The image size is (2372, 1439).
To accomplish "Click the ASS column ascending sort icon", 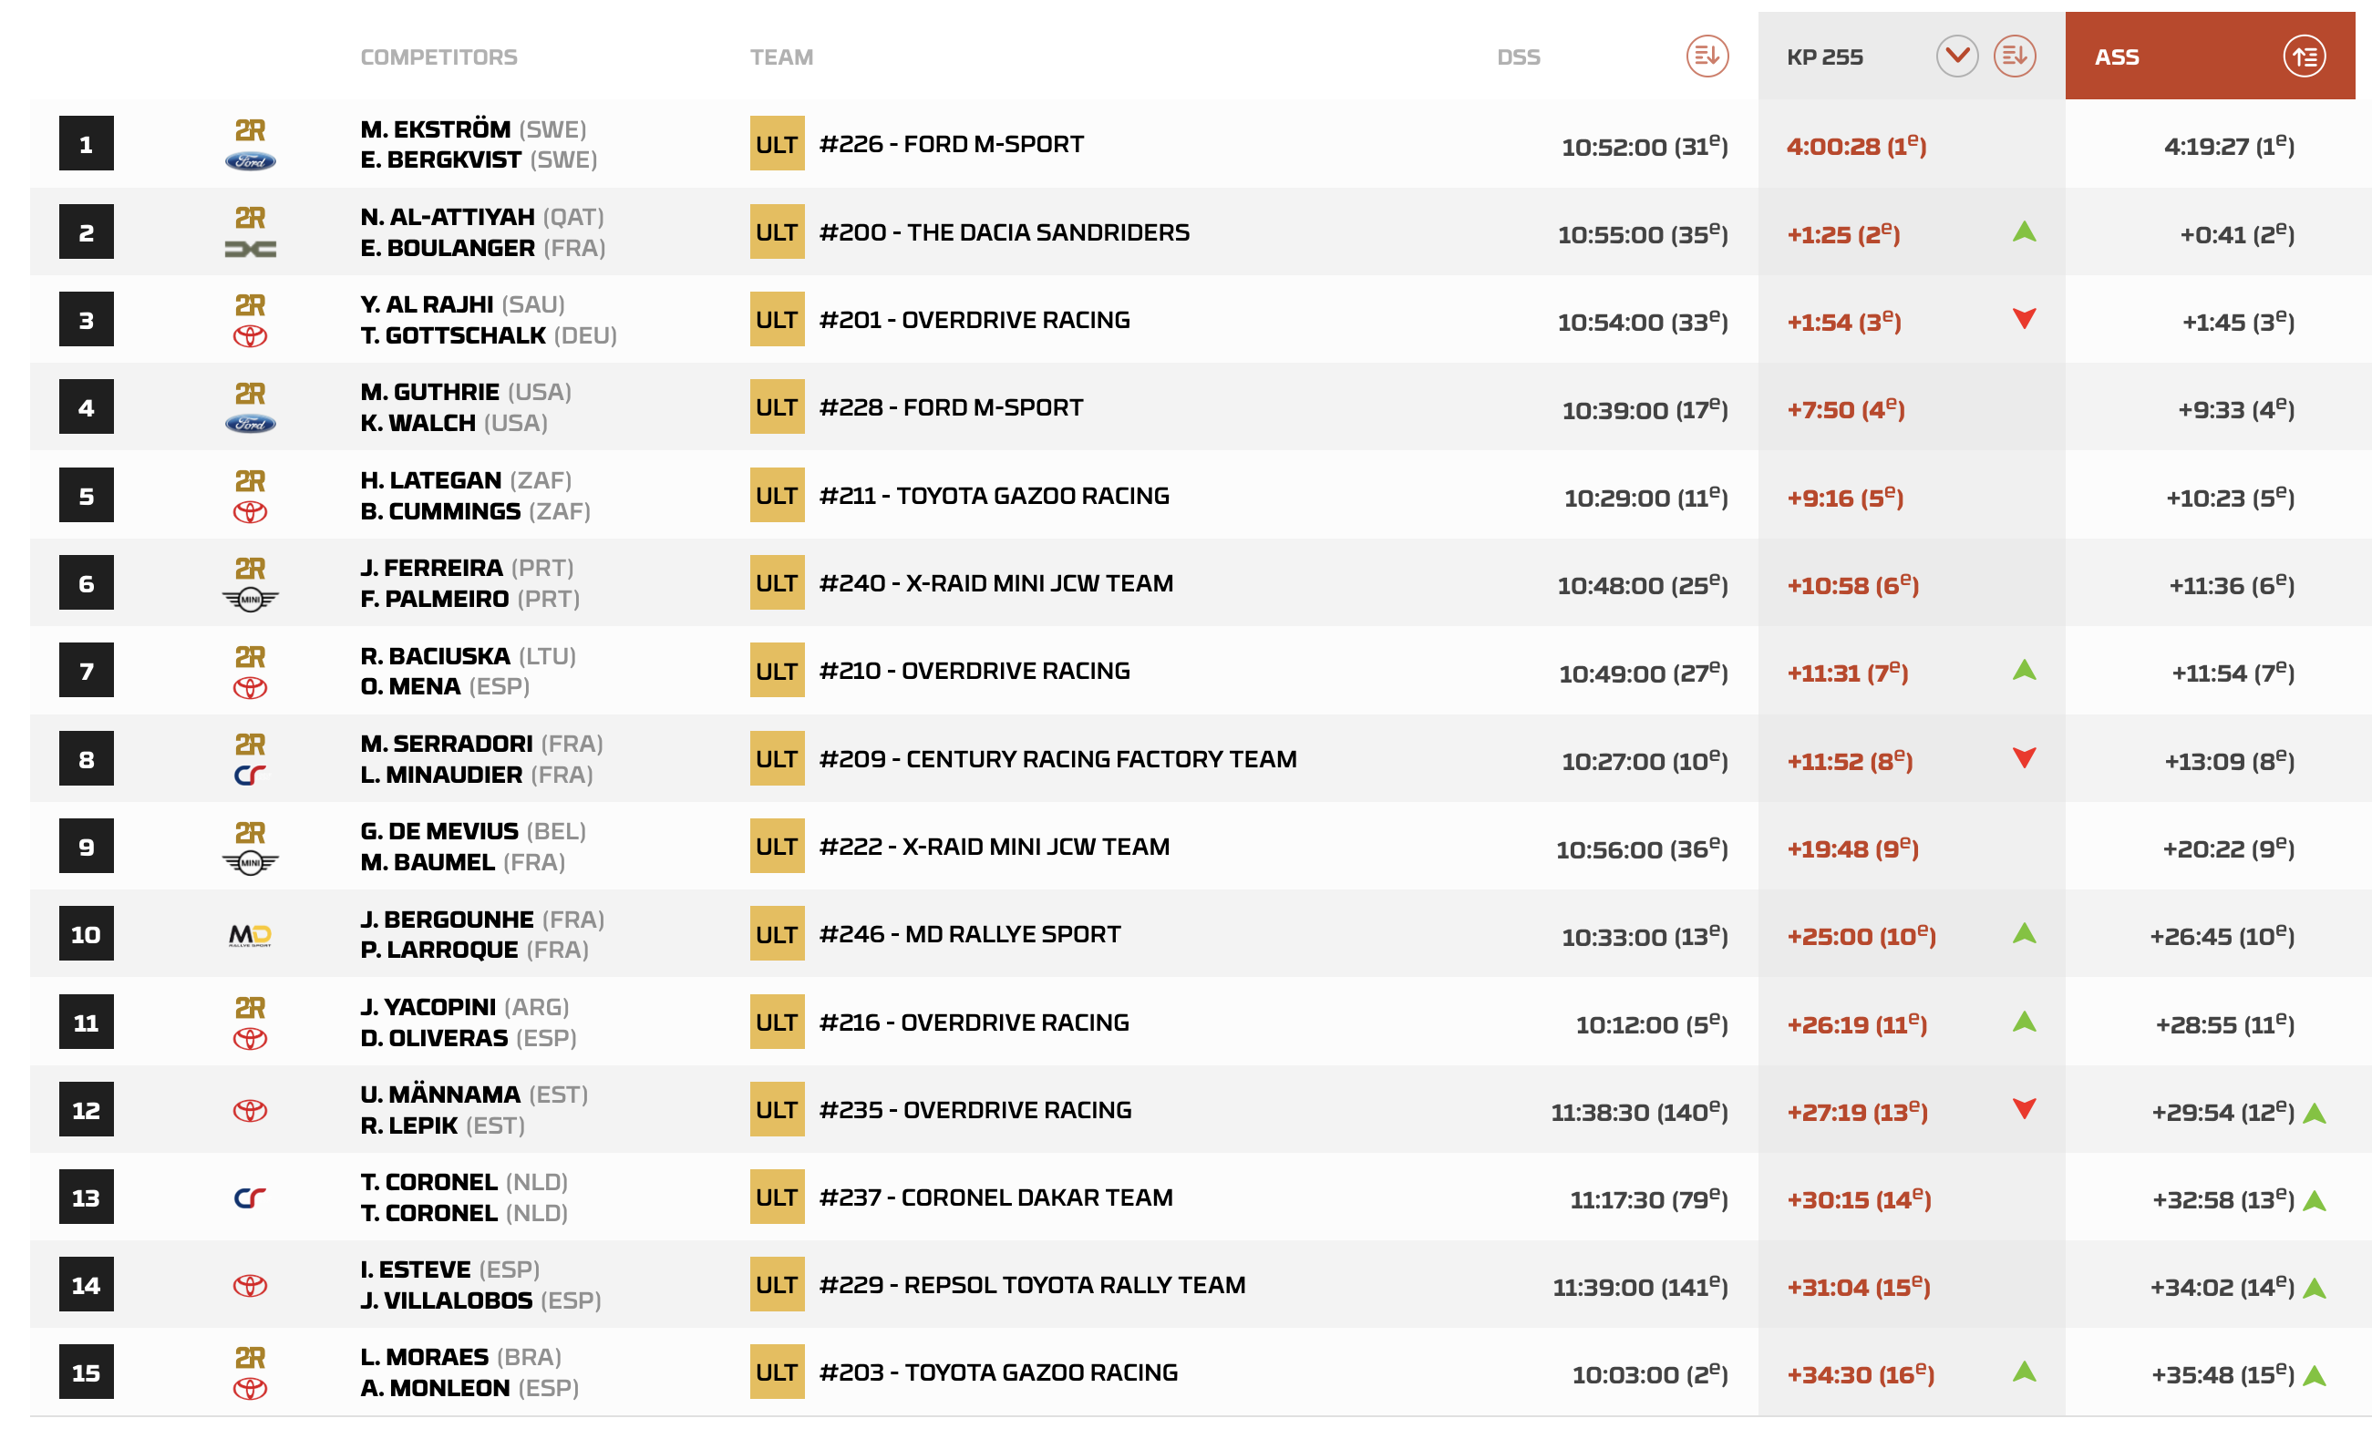I will point(2304,56).
